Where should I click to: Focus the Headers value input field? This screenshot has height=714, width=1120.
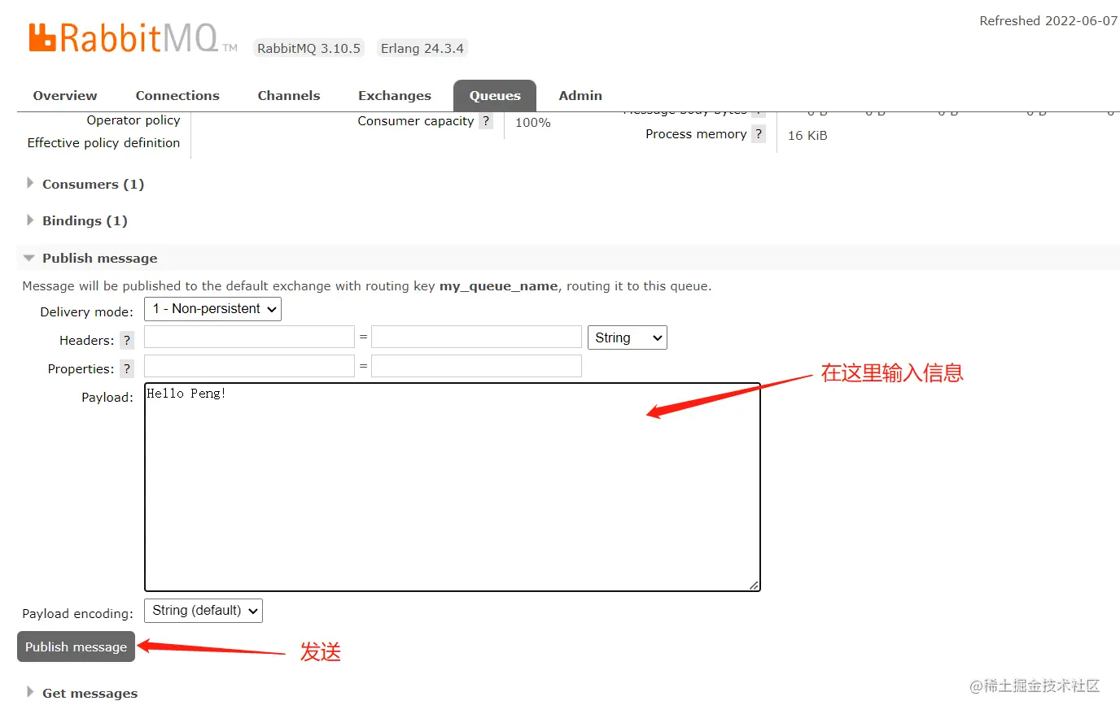[x=476, y=337]
